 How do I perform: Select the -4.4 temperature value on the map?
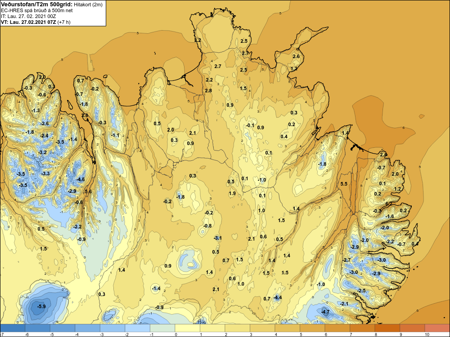[277, 297]
